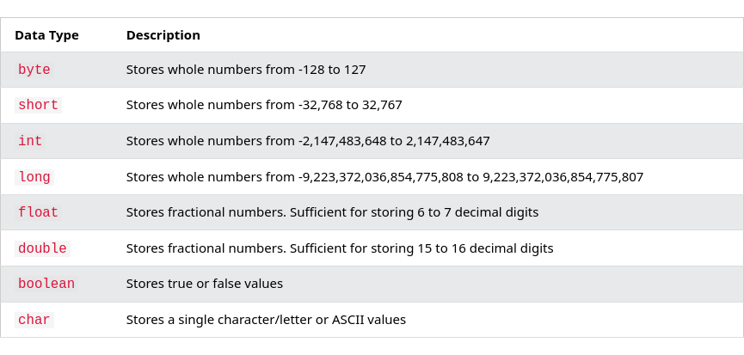Screen dimensions: 744x355
Task: Select the short range description text
Action: 264,105
